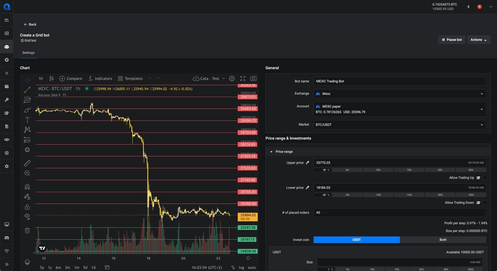The height and width of the screenshot is (271, 497).
Task: Click the Bot name input field
Action: [x=400, y=81]
